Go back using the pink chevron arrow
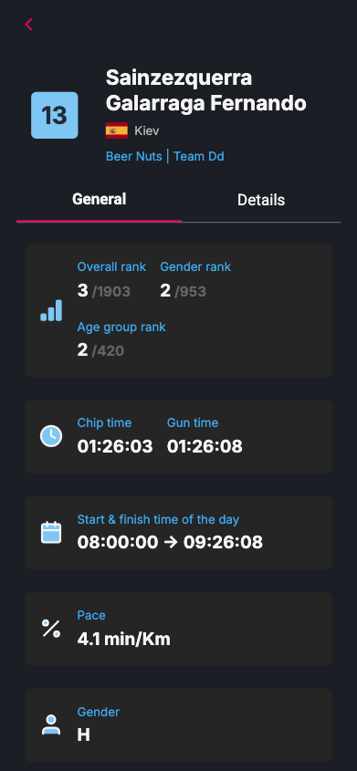Viewport: 357px width, 771px height. [x=29, y=24]
